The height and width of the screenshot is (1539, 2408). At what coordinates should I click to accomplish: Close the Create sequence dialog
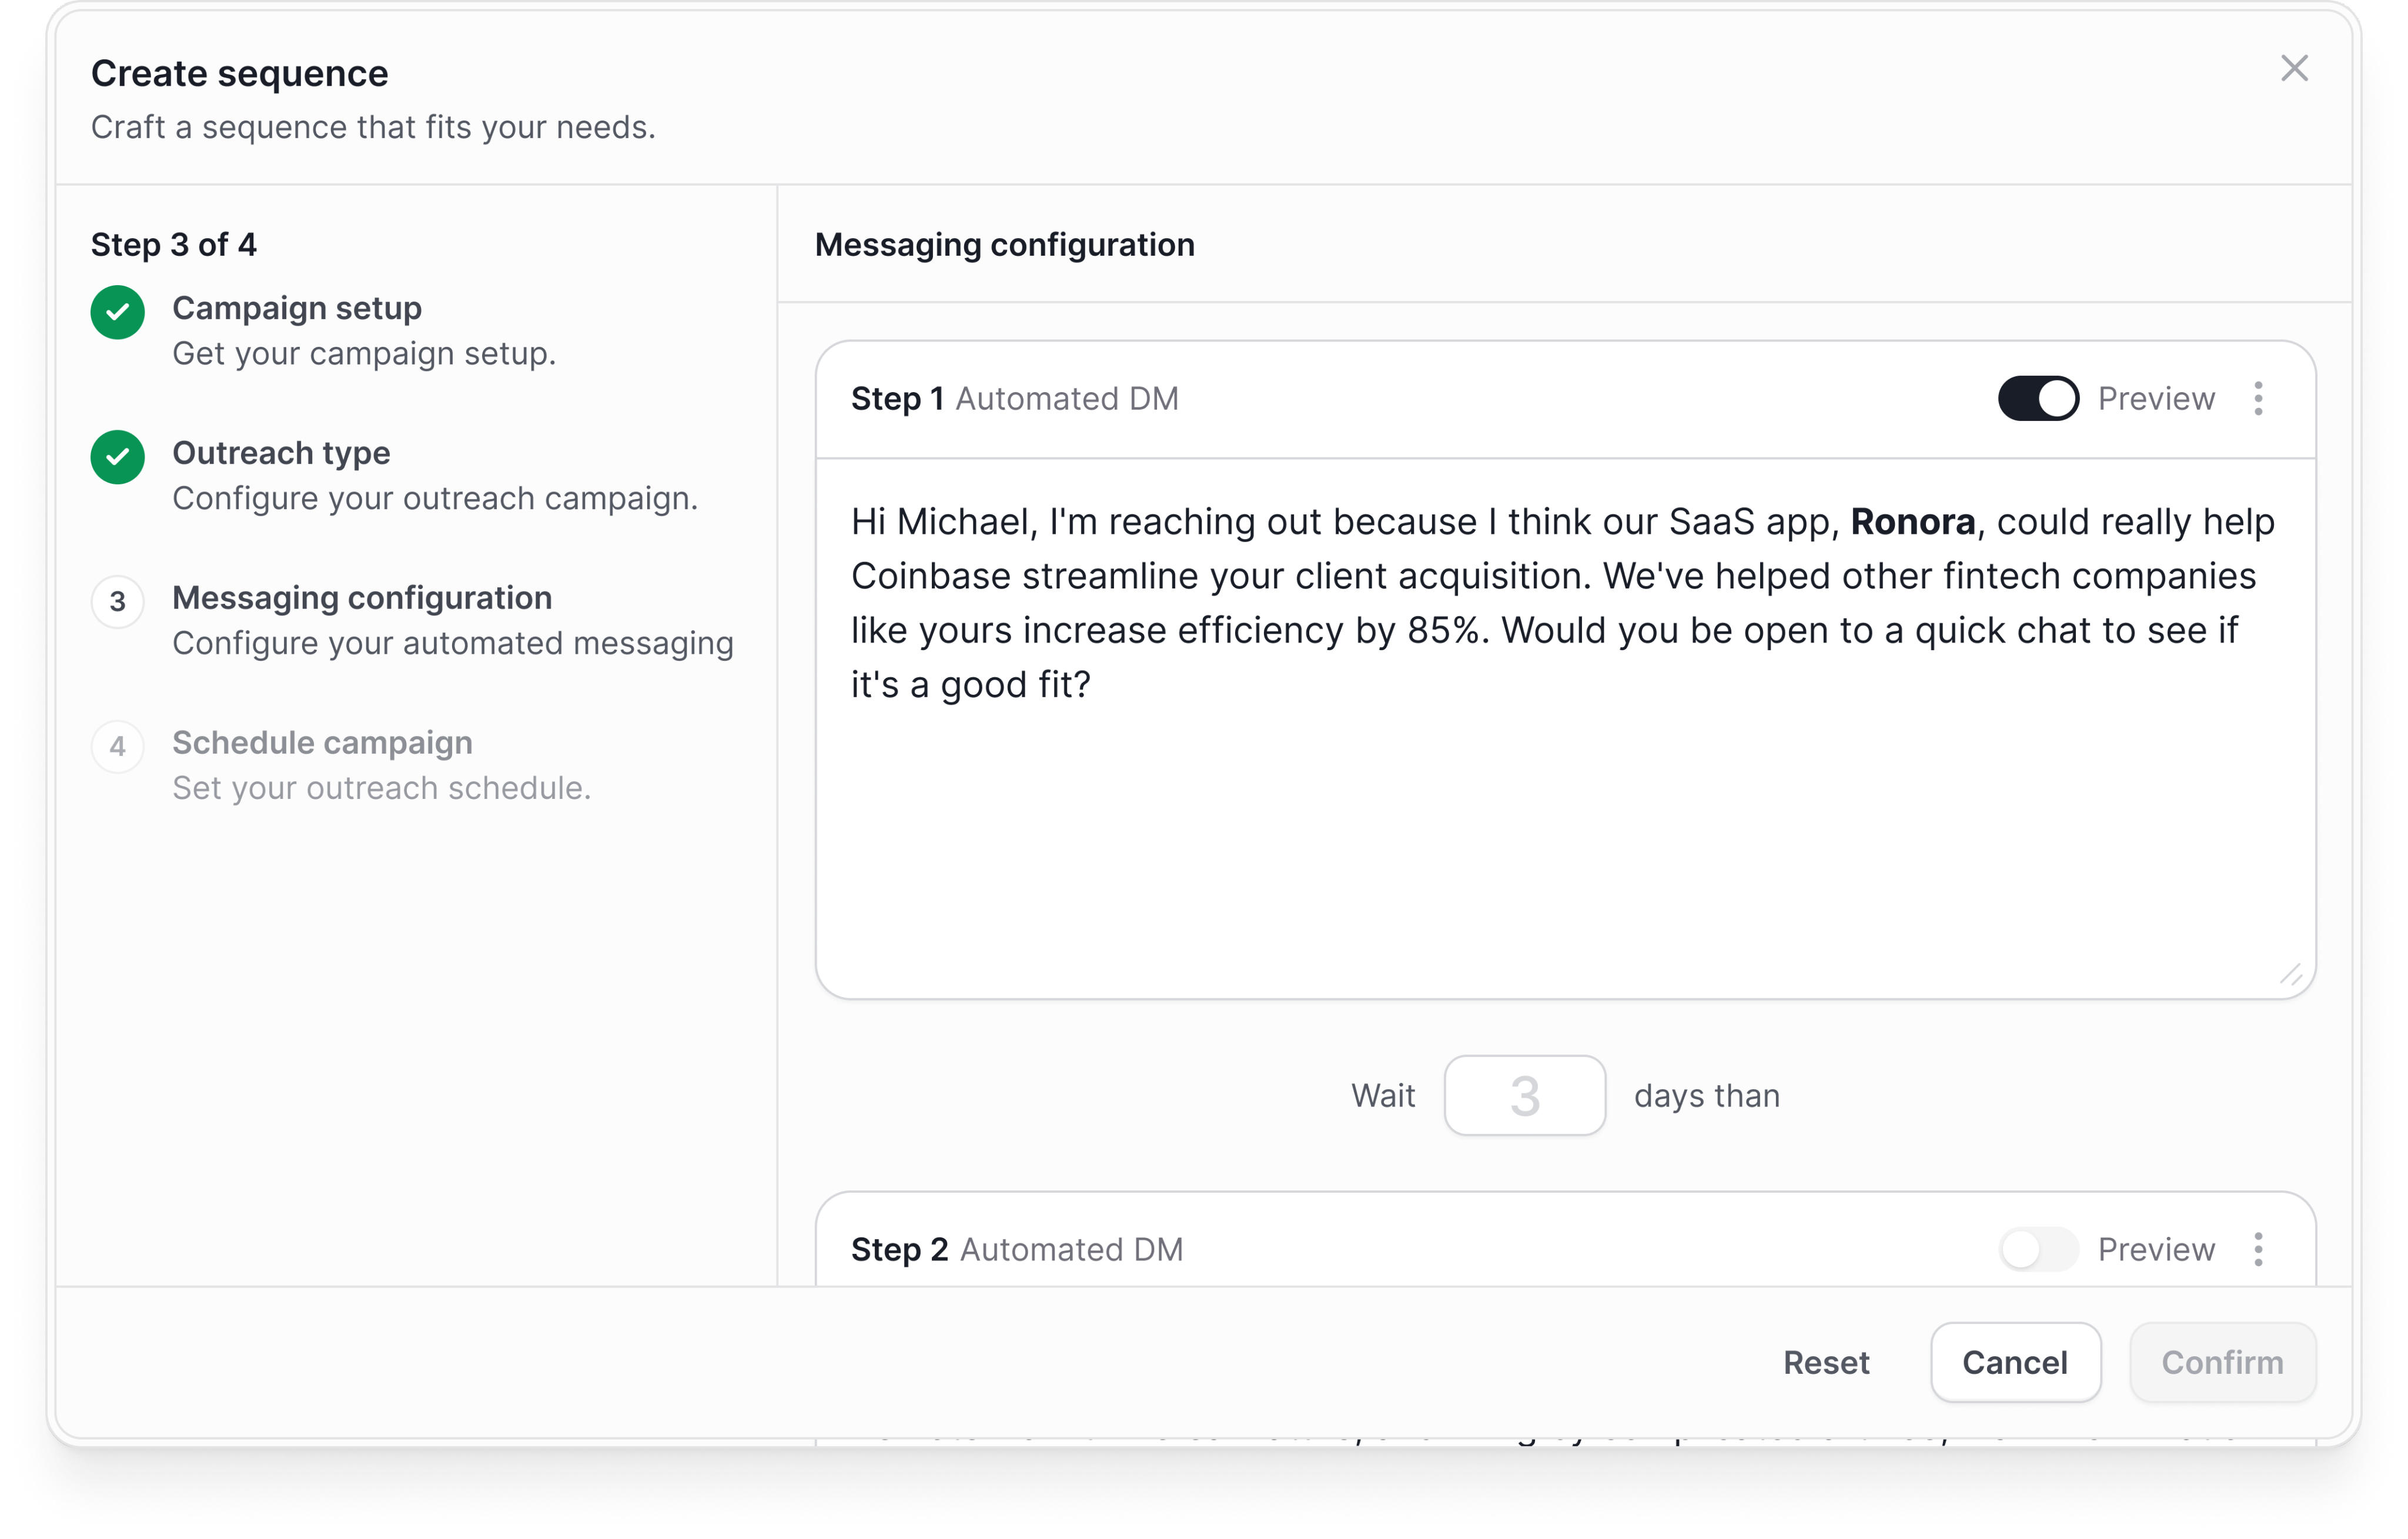point(2294,68)
